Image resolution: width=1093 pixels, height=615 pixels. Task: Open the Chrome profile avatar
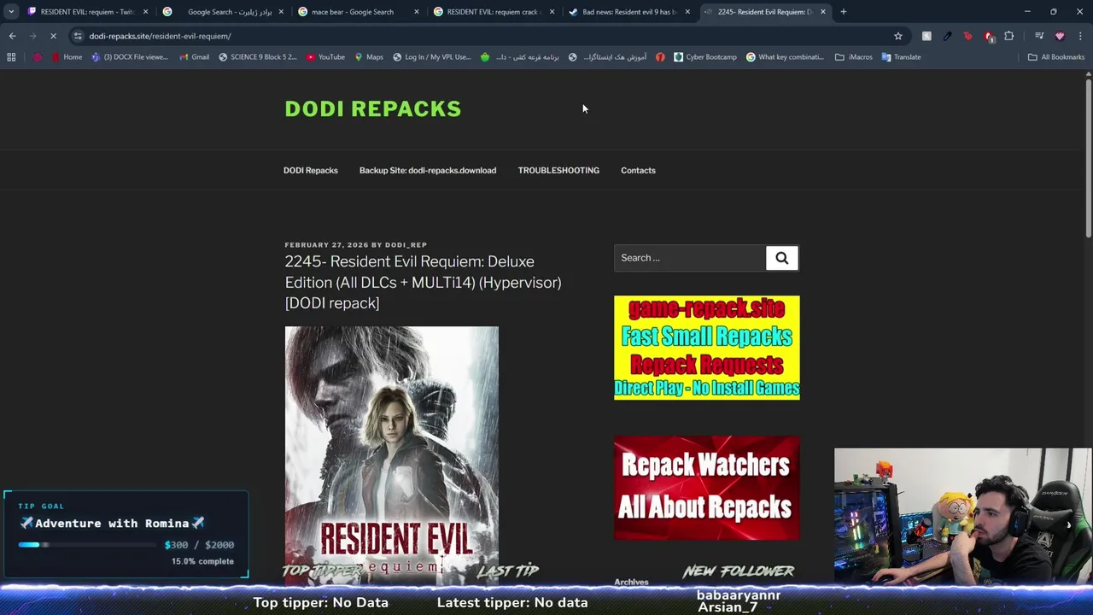(1060, 36)
